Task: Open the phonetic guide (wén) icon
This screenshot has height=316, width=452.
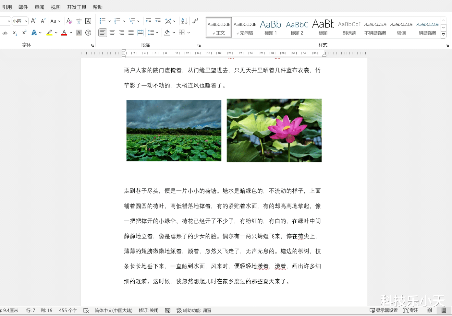Action: click(x=79, y=21)
